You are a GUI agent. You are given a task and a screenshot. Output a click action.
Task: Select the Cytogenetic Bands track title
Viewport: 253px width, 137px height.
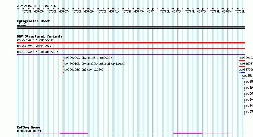click(34, 21)
